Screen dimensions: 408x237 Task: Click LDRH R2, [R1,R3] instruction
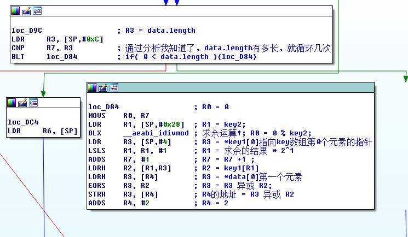point(130,168)
